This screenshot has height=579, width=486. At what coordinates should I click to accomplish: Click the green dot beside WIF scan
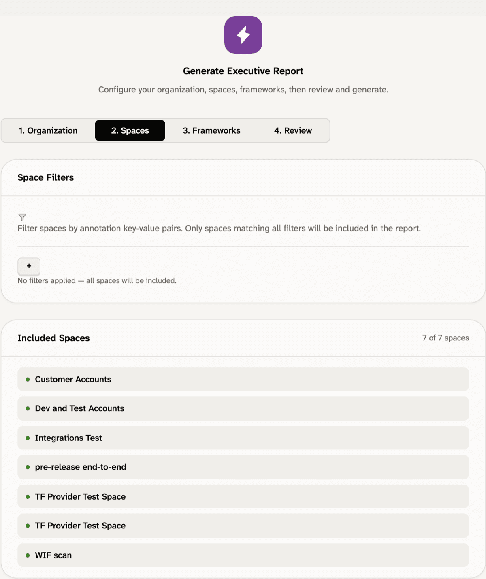[x=28, y=555]
